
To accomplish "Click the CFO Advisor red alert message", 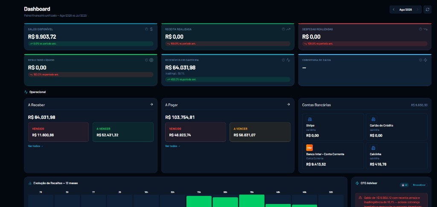I will [x=392, y=200].
